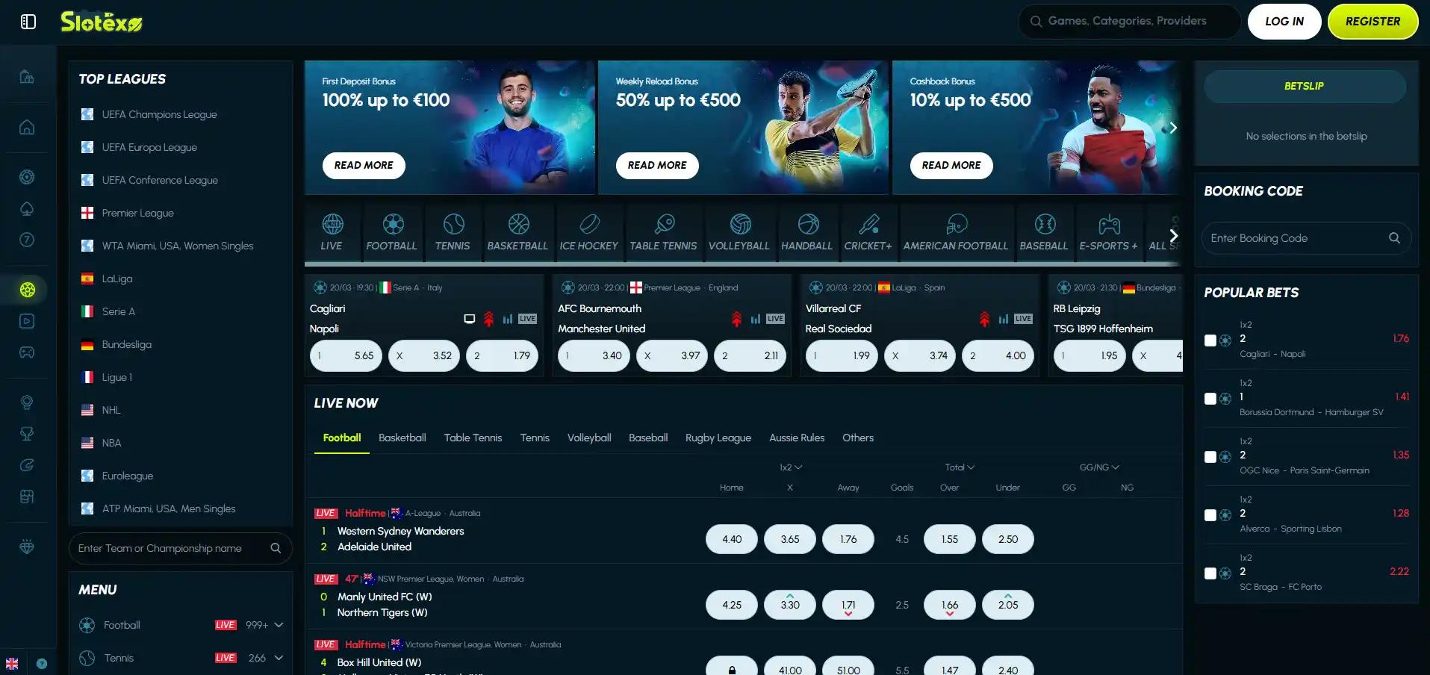This screenshot has width=1430, height=675.
Task: Open the play-button video sidebar icon
Action: [x=27, y=321]
